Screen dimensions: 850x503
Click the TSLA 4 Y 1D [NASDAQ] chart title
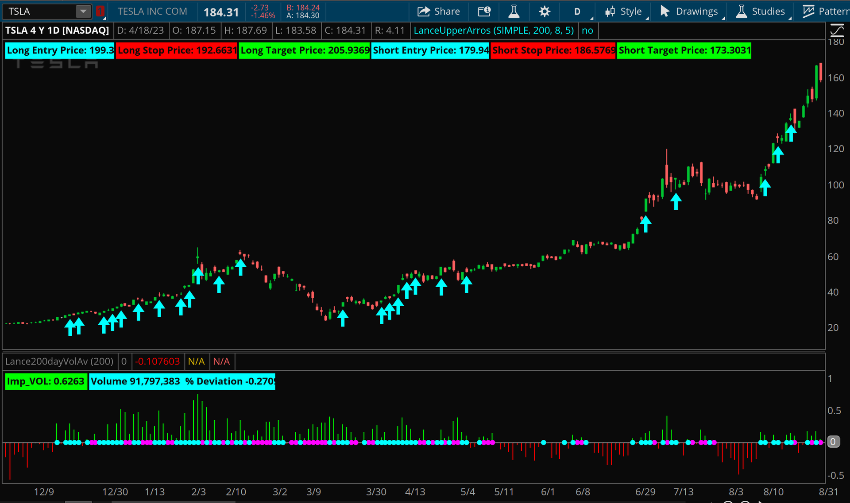pyautogui.click(x=57, y=31)
